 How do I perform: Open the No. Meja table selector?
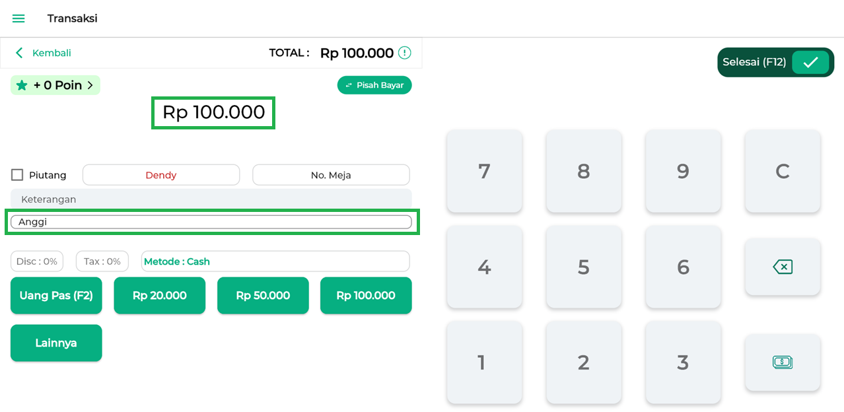point(331,175)
